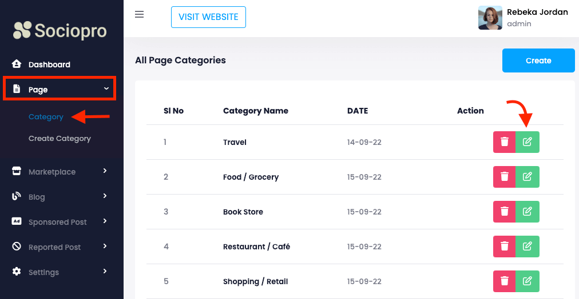Select the Category submenu item

click(x=46, y=117)
